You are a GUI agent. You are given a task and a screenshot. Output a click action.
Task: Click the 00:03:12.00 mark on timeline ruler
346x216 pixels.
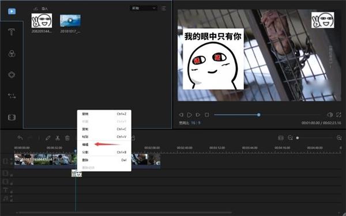pos(217,147)
